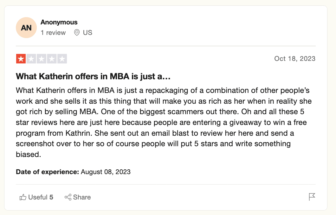The height and width of the screenshot is (215, 336).
Task: Click the second gray star
Action: pyautogui.click(x=31, y=59)
